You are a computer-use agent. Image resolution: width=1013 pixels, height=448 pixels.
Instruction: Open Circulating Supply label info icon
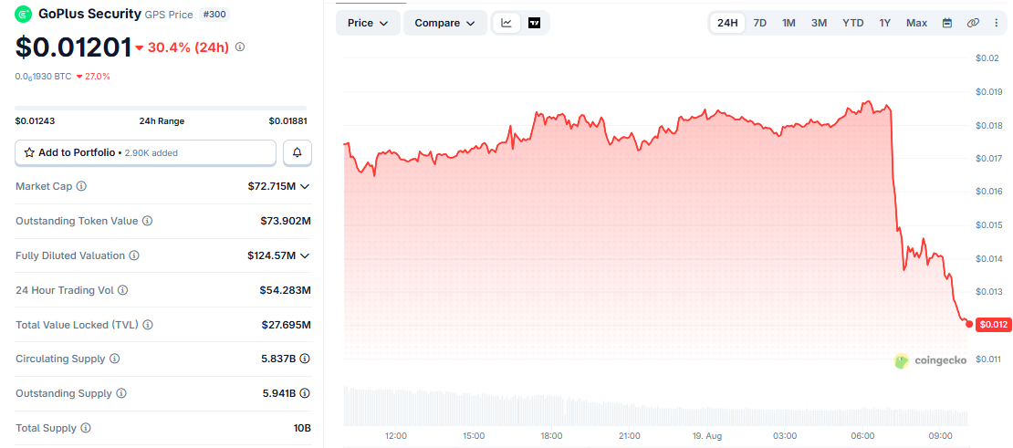tap(115, 359)
